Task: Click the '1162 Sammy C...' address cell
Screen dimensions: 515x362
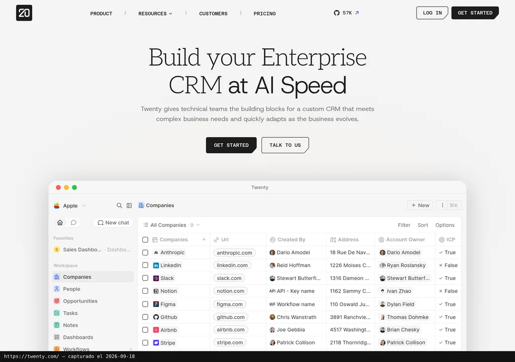Action: (x=351, y=291)
